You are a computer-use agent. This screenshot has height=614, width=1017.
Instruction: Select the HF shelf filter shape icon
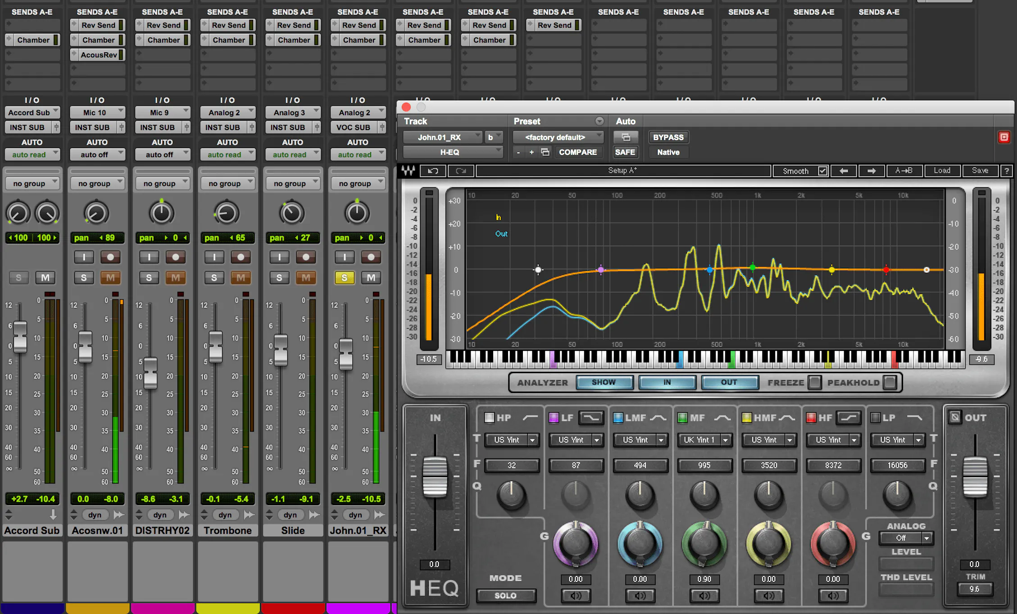tap(849, 418)
